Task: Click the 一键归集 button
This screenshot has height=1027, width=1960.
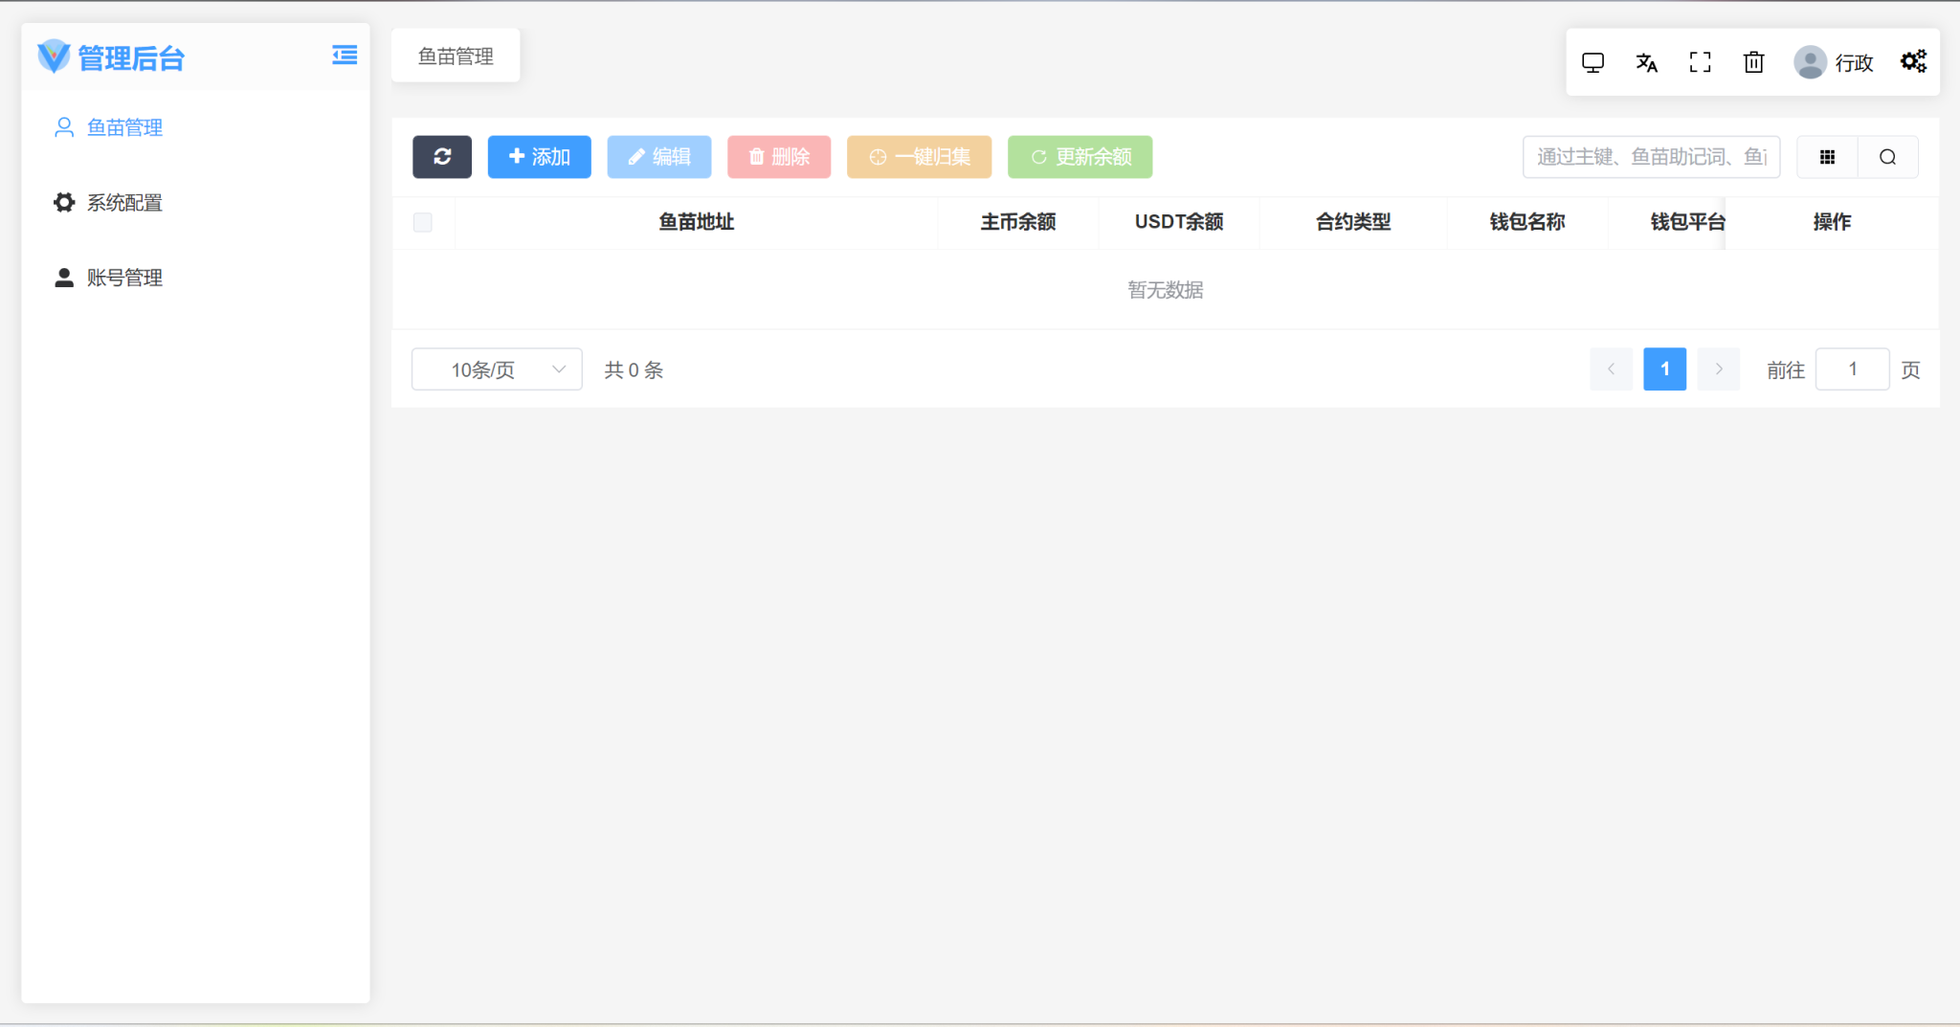Action: (917, 156)
